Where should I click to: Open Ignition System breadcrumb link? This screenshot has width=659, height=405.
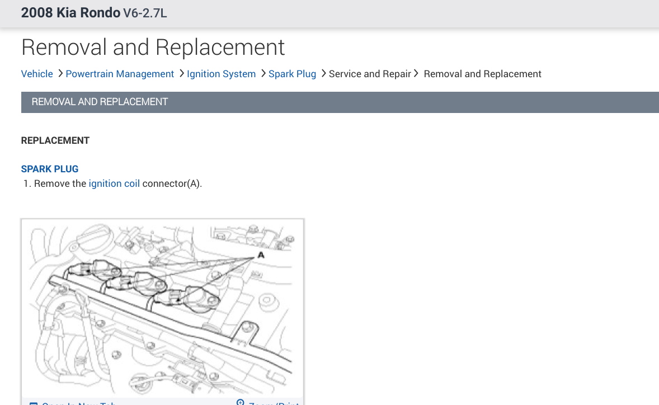click(x=221, y=74)
